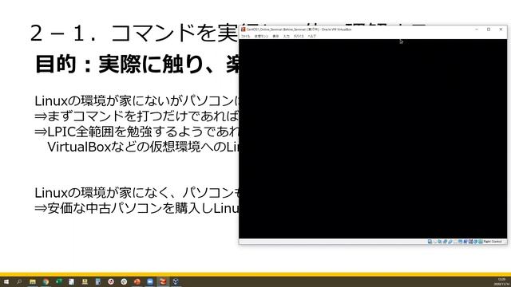
Task: Click the slide heading '2－1. コマンドを実'
Action: pyautogui.click(x=134, y=33)
